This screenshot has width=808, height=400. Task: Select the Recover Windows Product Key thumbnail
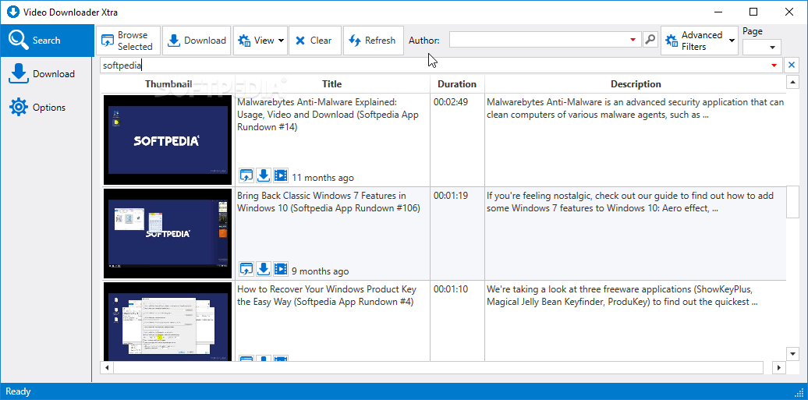tap(168, 321)
